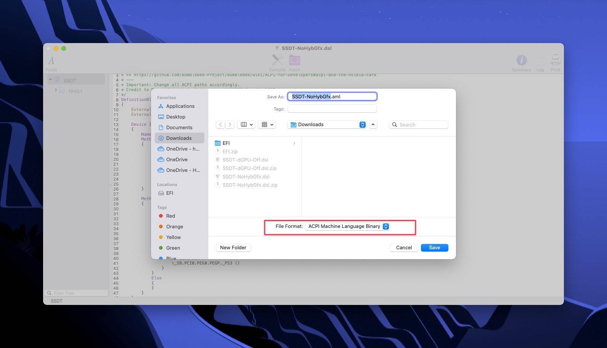Click the Search field in save dialog

click(x=419, y=125)
